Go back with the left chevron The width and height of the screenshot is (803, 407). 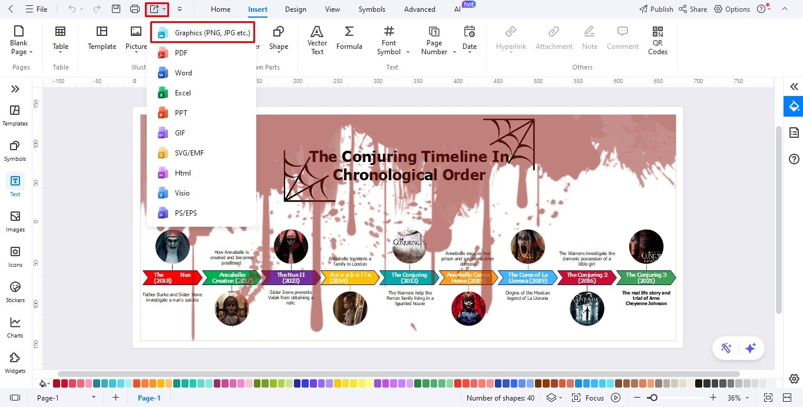click(11, 9)
